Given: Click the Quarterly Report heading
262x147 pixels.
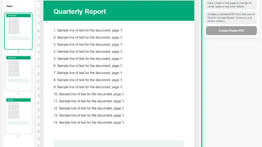Looking at the screenshot, I should coord(80,12).
